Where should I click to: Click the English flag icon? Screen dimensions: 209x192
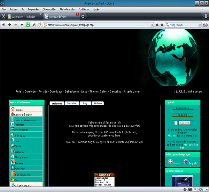(186, 162)
